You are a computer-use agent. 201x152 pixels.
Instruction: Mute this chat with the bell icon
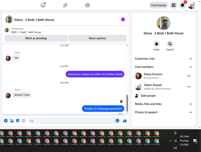156,44
